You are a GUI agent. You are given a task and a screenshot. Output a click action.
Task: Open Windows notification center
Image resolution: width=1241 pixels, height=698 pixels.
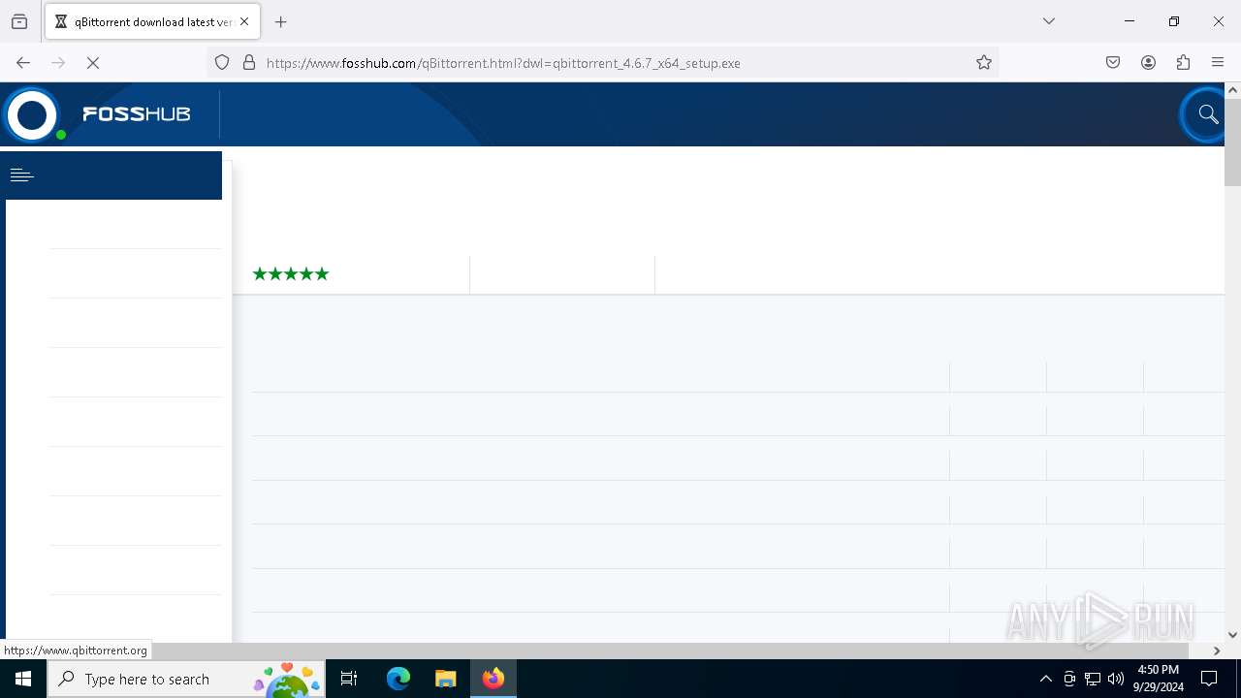(x=1209, y=679)
